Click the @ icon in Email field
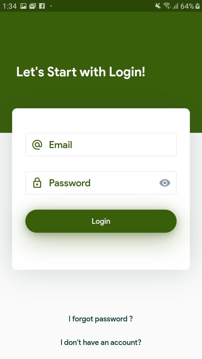The height and width of the screenshot is (359, 202). point(37,145)
